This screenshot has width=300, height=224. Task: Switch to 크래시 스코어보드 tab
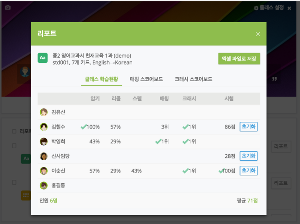click(193, 79)
